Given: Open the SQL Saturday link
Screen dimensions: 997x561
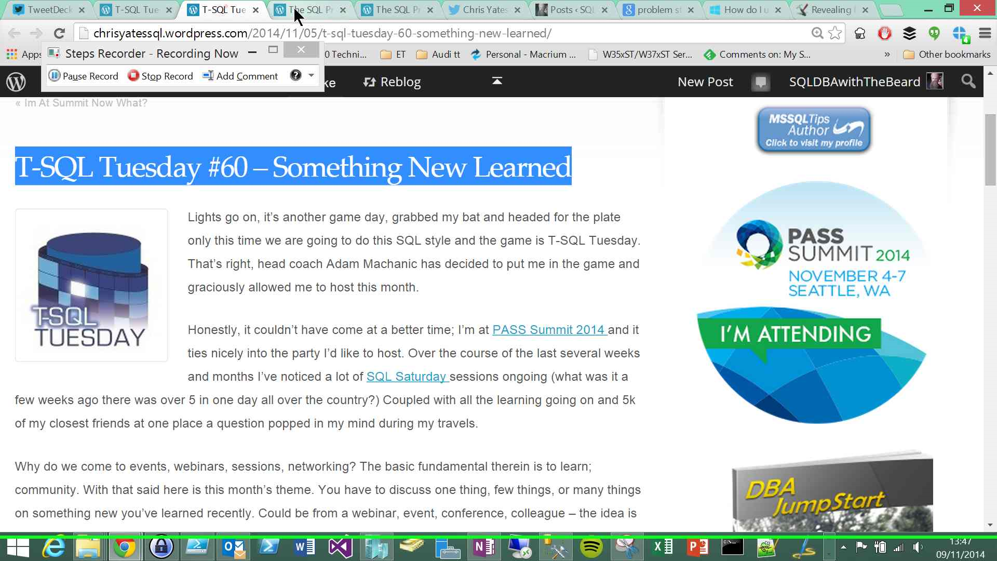Looking at the screenshot, I should coord(407,377).
